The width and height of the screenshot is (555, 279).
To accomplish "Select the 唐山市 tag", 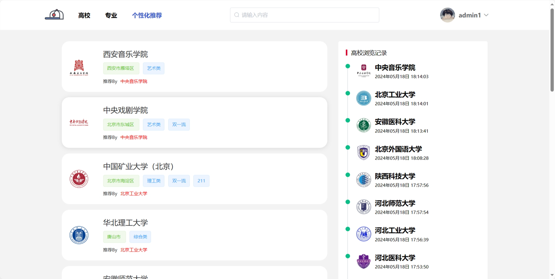I will tap(114, 237).
